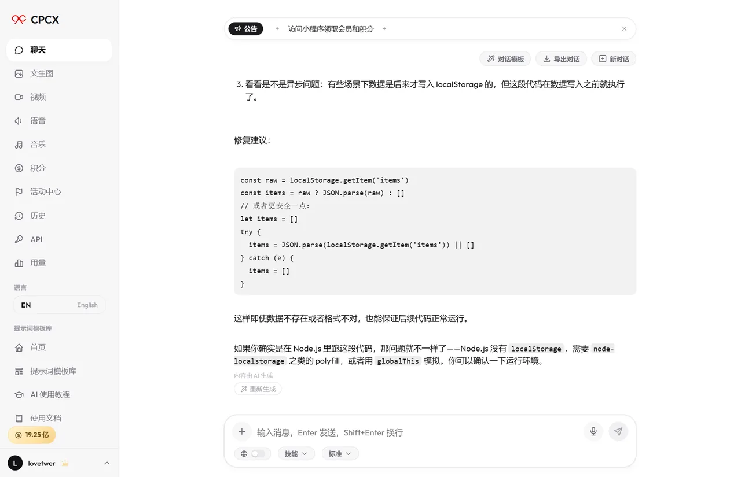The image size is (741, 477).
Task: Click the clock icon beside 历史
Action: tap(19, 216)
